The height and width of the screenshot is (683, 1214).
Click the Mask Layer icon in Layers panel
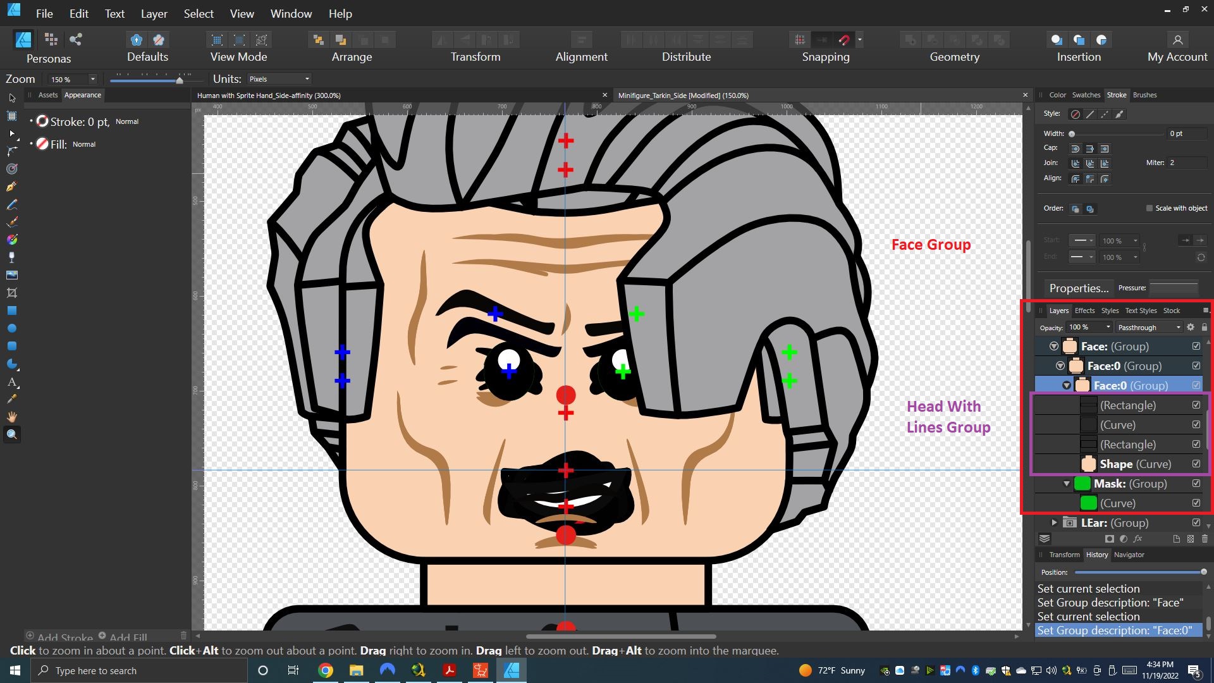(1110, 539)
